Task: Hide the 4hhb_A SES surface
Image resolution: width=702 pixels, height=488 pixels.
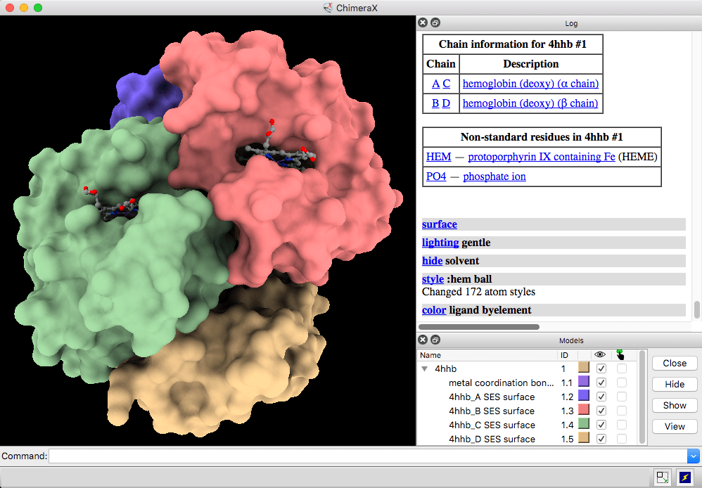Action: tap(601, 397)
